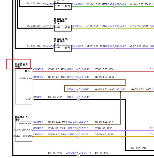Click the black splice dot below SP11471
154x158 pixels.
[x=121, y=92]
